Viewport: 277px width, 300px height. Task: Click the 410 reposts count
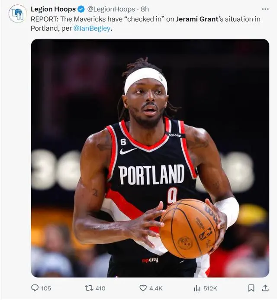click(100, 288)
